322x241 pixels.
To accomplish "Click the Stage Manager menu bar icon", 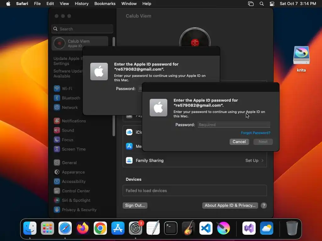I will point(251,4).
